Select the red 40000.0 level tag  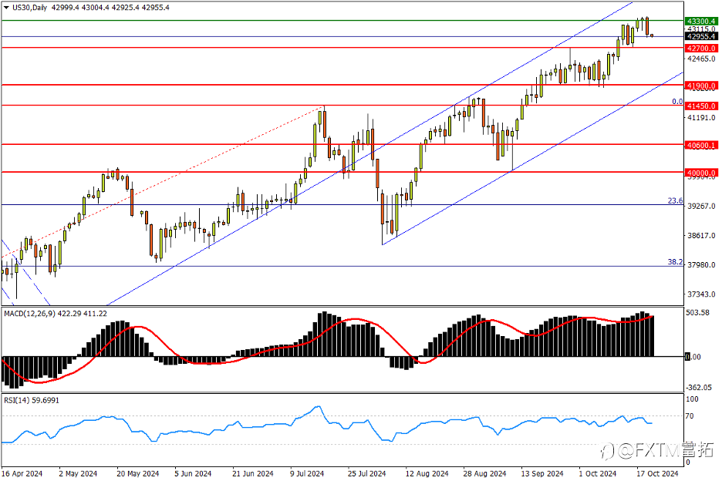click(x=701, y=173)
